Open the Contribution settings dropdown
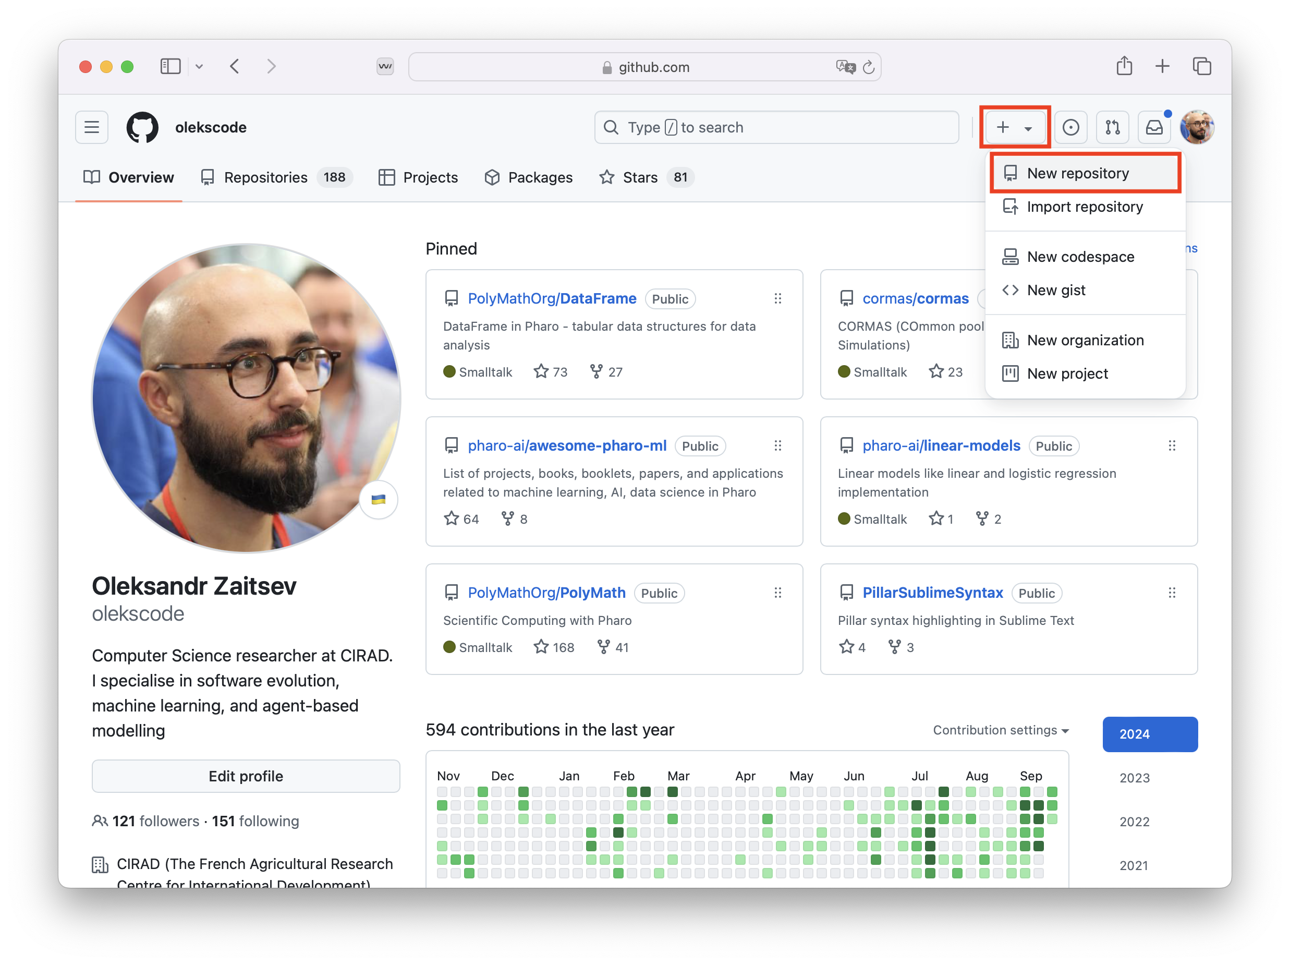Image resolution: width=1290 pixels, height=965 pixels. click(1000, 730)
